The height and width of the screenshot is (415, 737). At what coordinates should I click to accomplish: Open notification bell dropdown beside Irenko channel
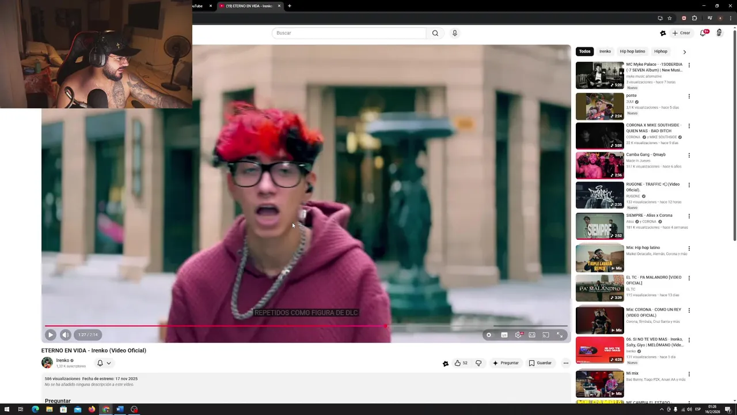(x=104, y=363)
